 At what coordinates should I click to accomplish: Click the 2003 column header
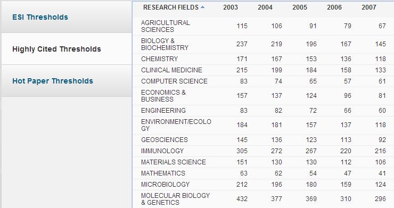tap(231, 7)
